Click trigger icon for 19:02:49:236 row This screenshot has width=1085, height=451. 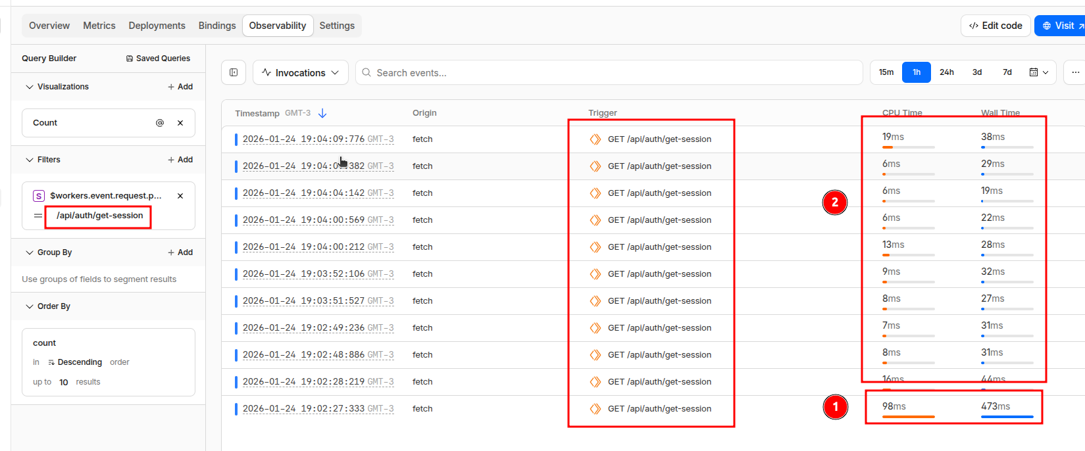pyautogui.click(x=595, y=328)
